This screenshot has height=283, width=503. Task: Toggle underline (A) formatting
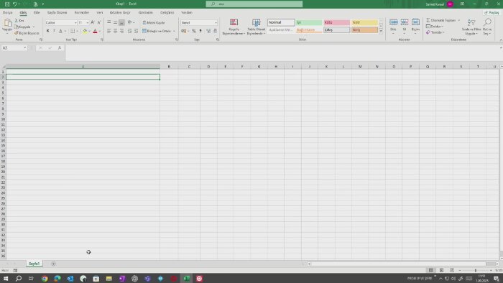(x=60, y=31)
